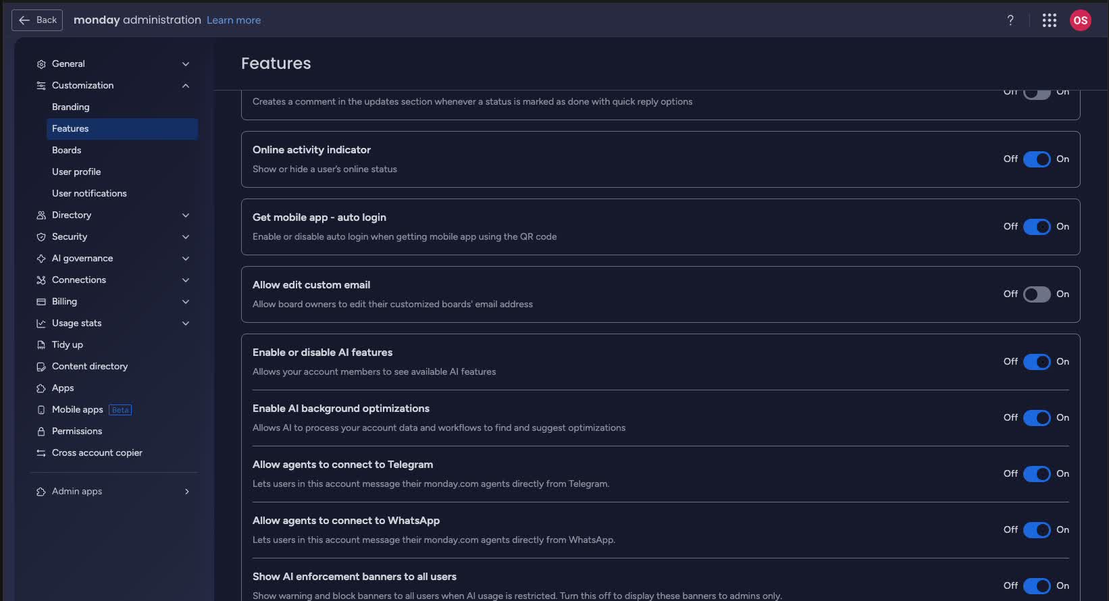
Task: Click the Permissions lock icon
Action: coord(41,432)
